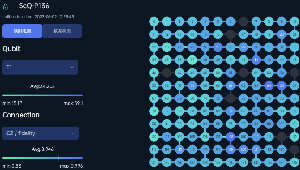Select qubit node 0
This screenshot has width=300, height=170.
[154, 21]
